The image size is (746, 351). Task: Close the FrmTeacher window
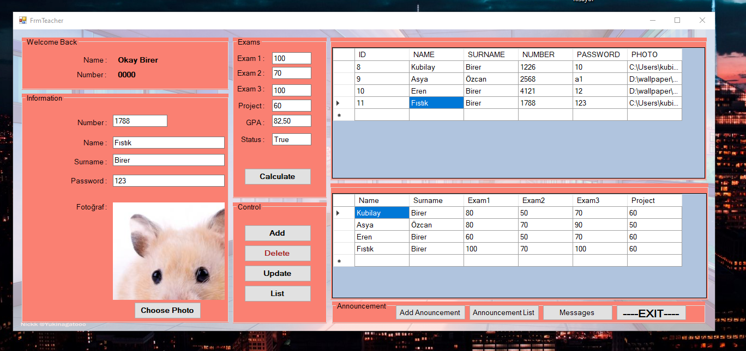click(x=702, y=20)
